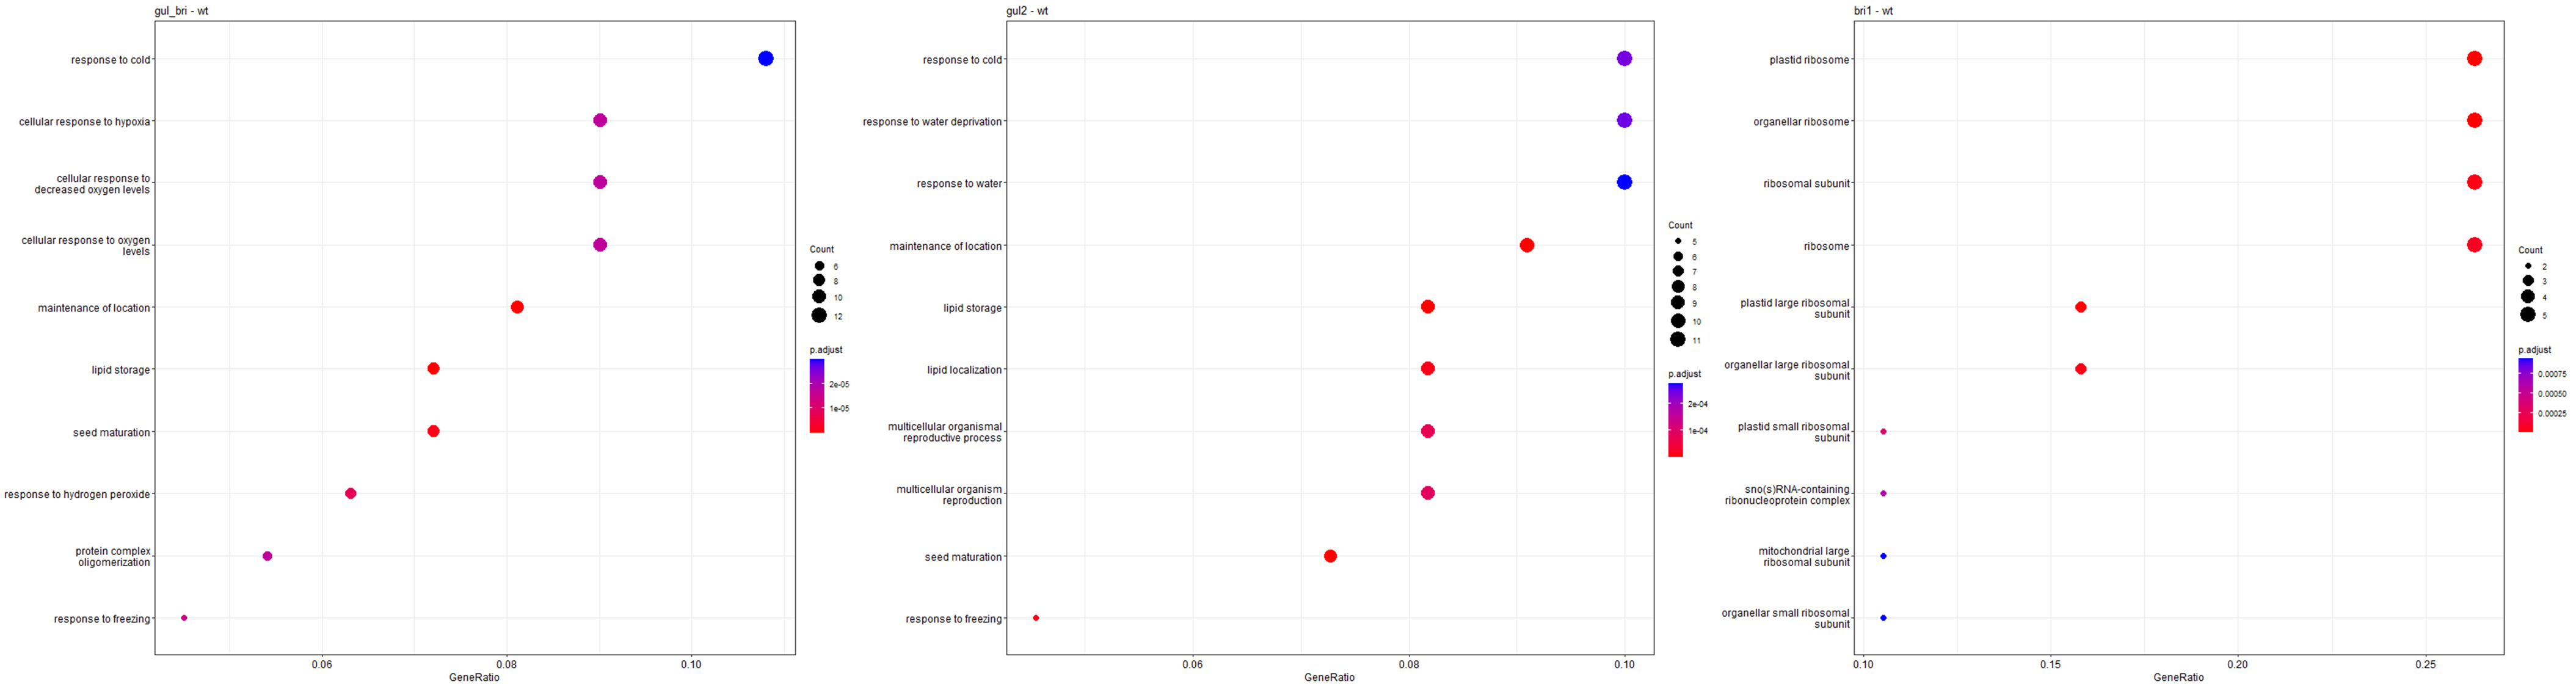Viewport: 2576px width, 687px height.
Task: Click the 0.10 tick on gul_bri x-axis
Action: point(691,664)
